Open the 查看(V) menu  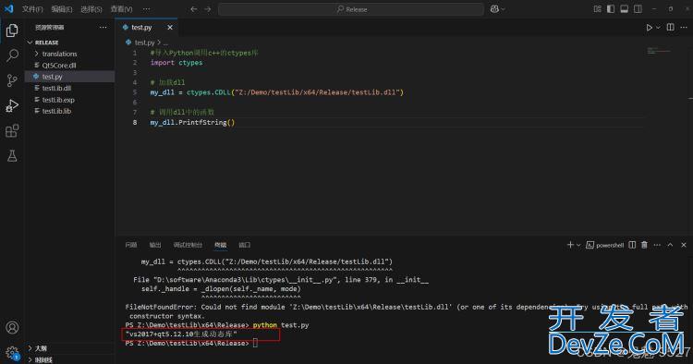[122, 9]
